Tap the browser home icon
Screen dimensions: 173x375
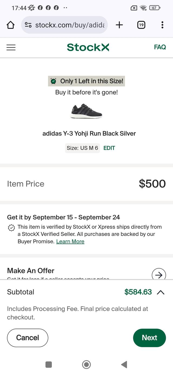[x=11, y=25]
